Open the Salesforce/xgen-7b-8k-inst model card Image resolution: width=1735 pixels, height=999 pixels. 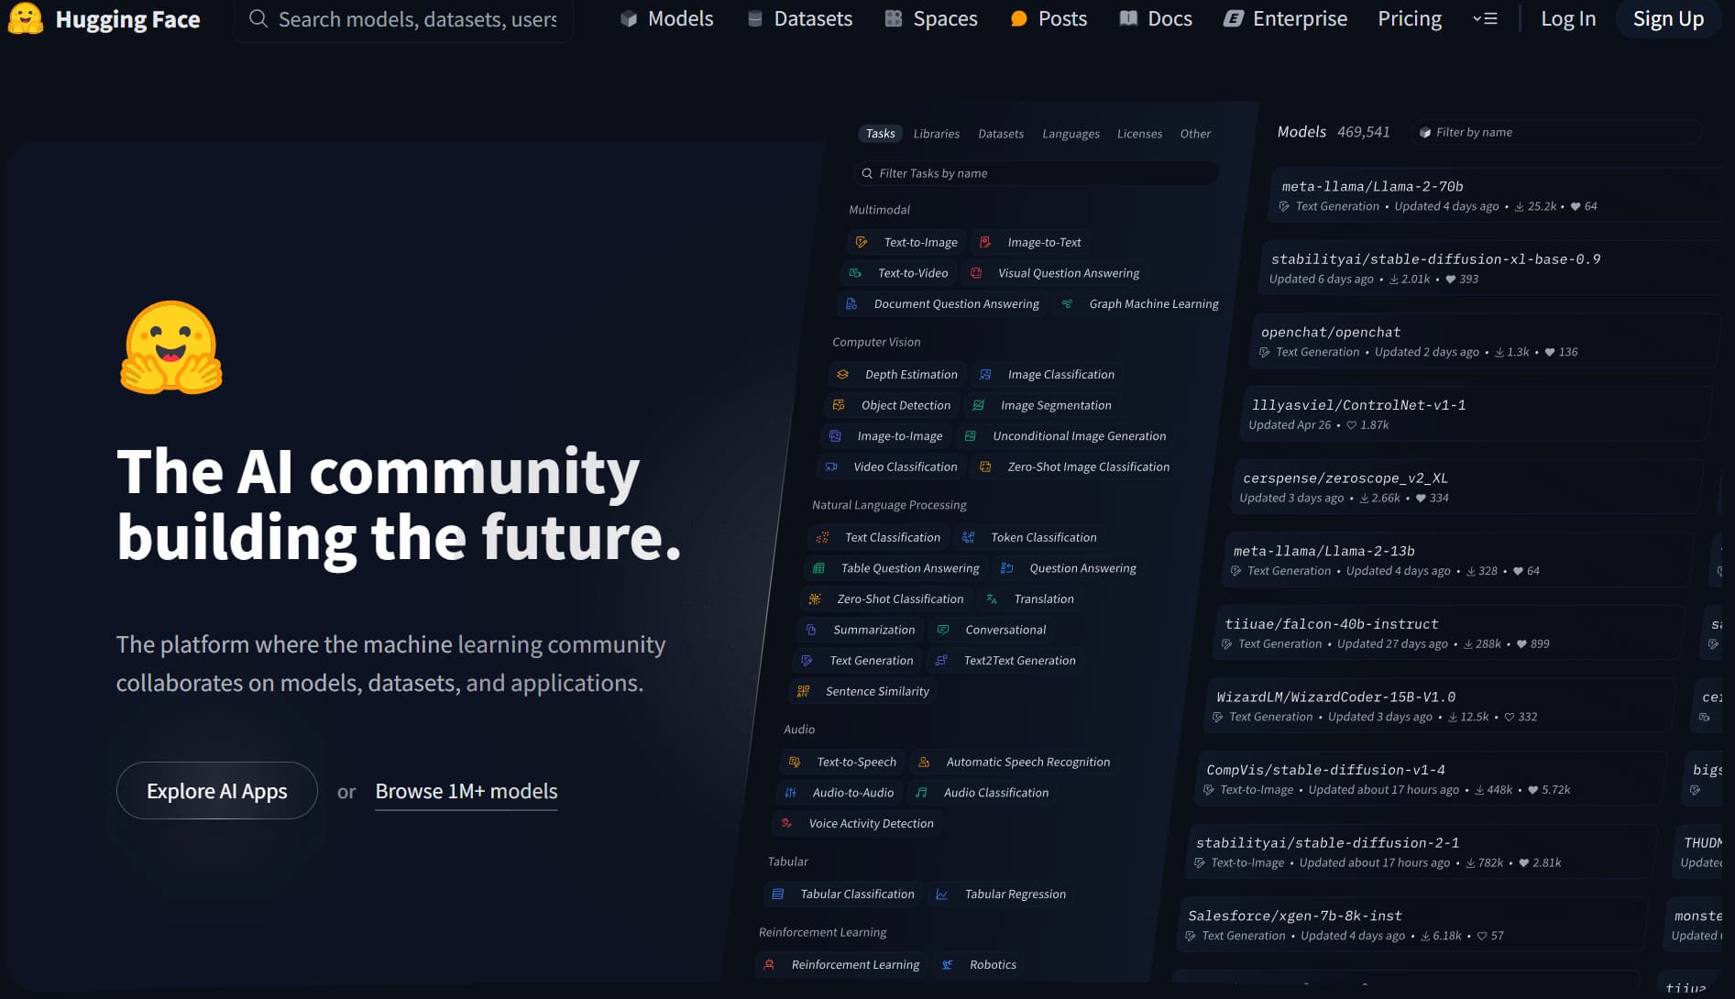(1412, 925)
